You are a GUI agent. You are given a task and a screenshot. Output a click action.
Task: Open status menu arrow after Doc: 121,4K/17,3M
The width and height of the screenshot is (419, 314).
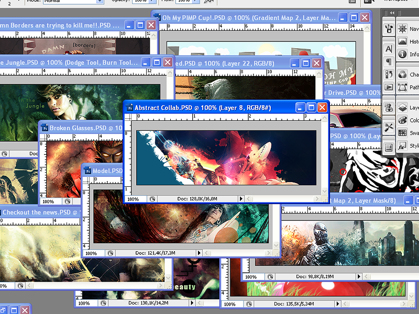click(x=199, y=253)
